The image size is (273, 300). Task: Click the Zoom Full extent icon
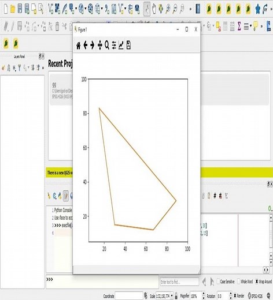[161, 9]
